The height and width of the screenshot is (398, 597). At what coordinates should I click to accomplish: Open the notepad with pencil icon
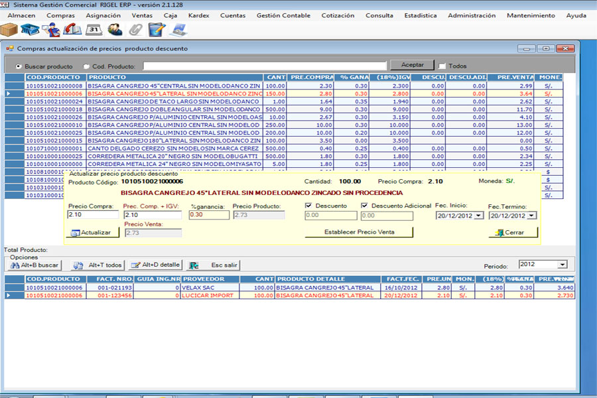coord(157,29)
